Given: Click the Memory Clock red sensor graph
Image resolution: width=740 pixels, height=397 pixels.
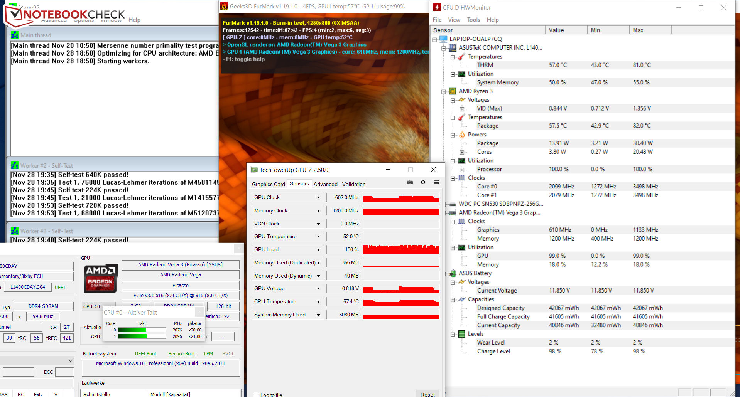Looking at the screenshot, I should coord(401,210).
